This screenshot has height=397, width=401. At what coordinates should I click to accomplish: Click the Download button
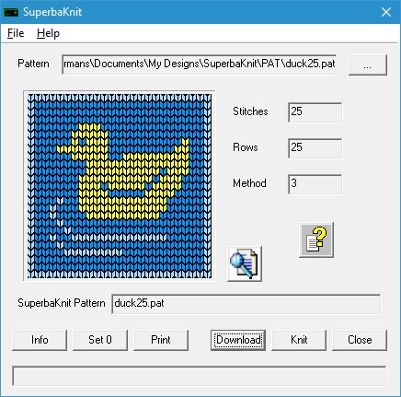(238, 340)
